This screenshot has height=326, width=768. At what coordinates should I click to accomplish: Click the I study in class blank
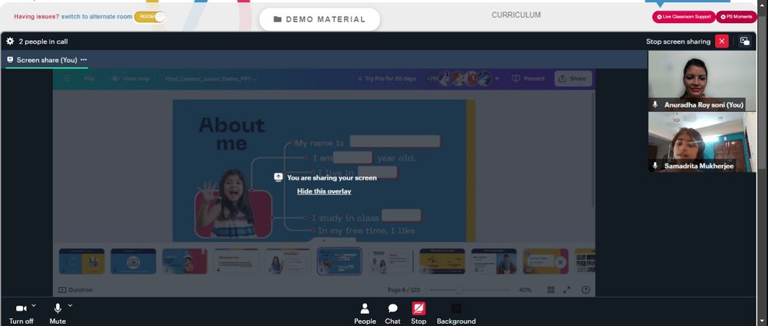402,216
